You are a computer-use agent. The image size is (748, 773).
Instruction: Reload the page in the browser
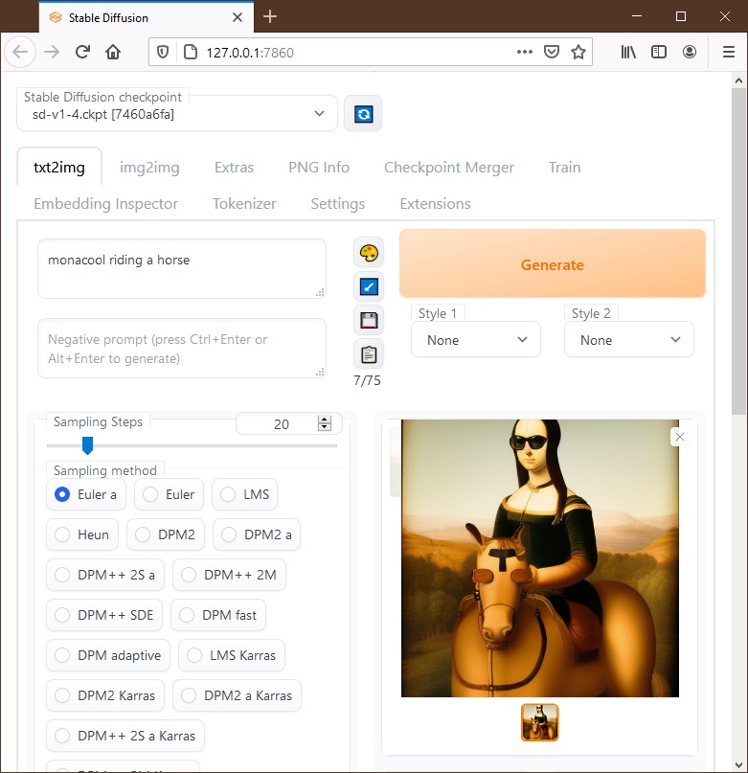coord(82,52)
